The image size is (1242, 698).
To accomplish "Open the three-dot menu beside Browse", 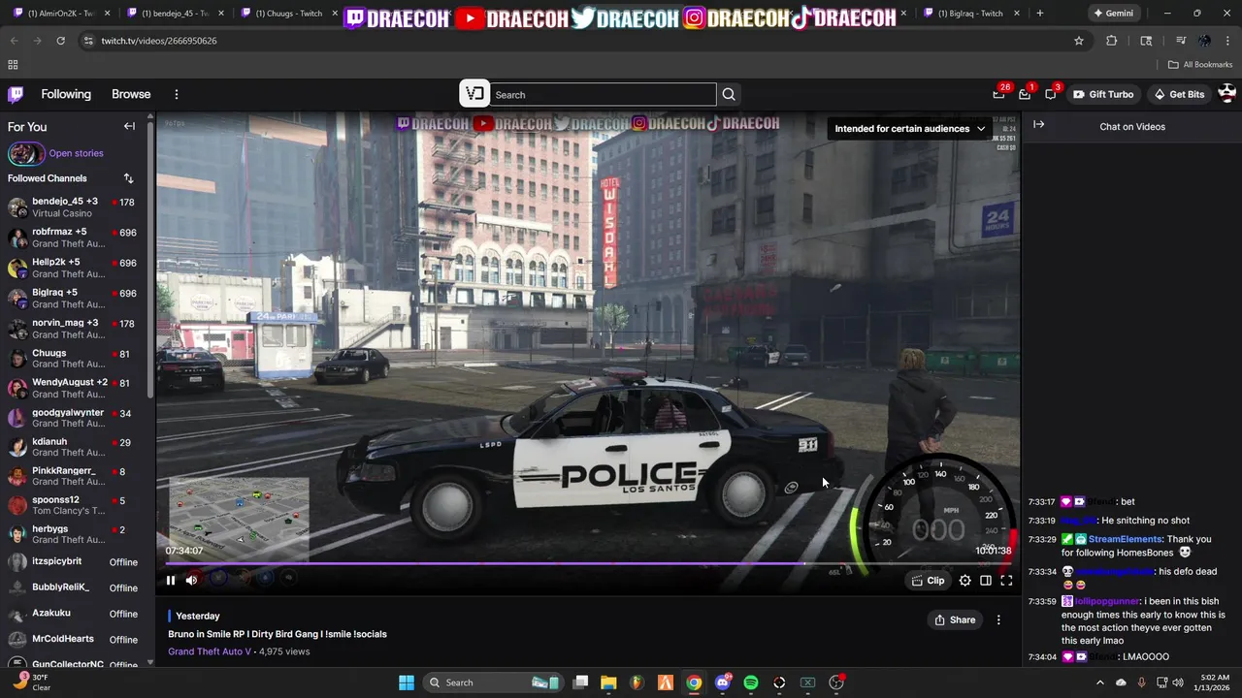I will [x=177, y=94].
